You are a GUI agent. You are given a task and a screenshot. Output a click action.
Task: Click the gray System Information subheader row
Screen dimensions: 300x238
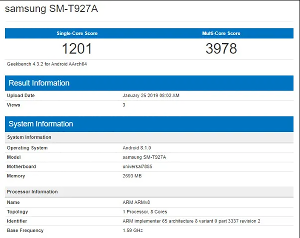pyautogui.click(x=149, y=137)
